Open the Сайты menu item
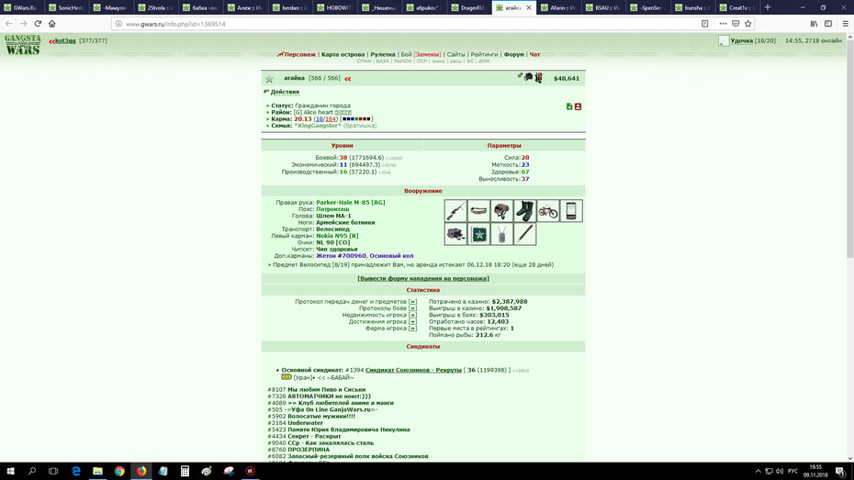 coord(455,54)
